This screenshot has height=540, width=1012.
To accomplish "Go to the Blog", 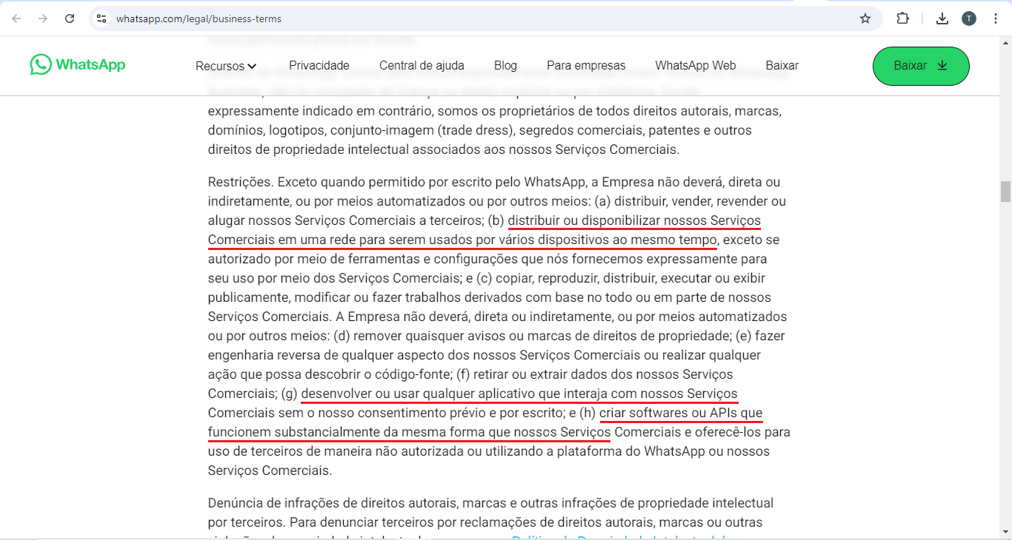I will [x=505, y=65].
